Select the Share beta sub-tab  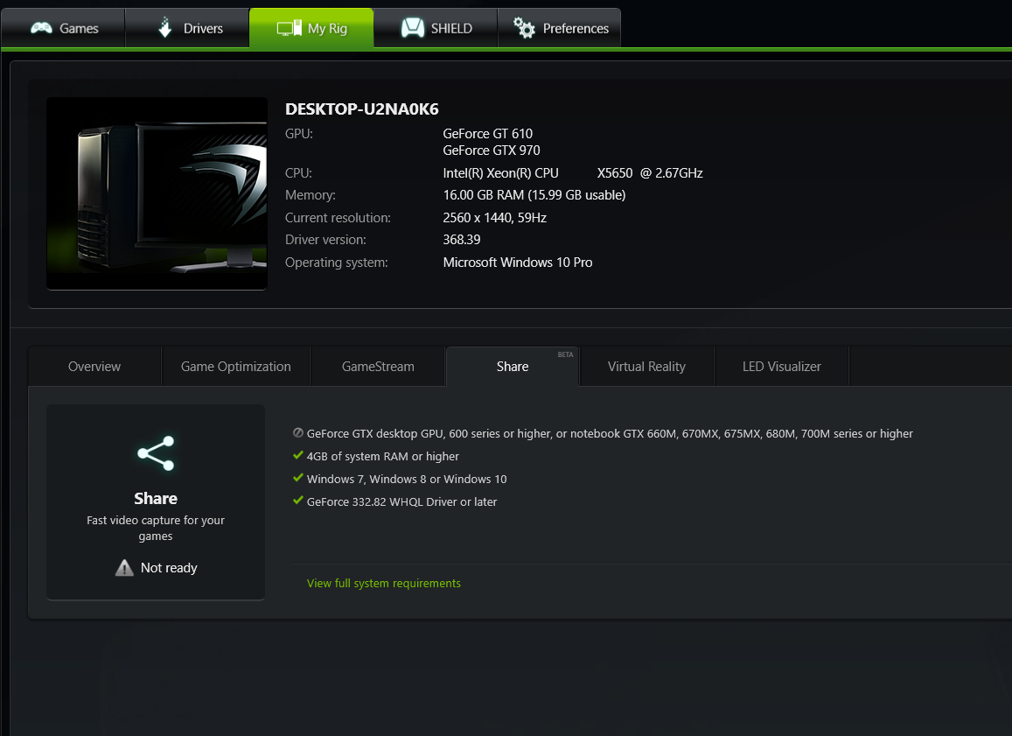(513, 367)
